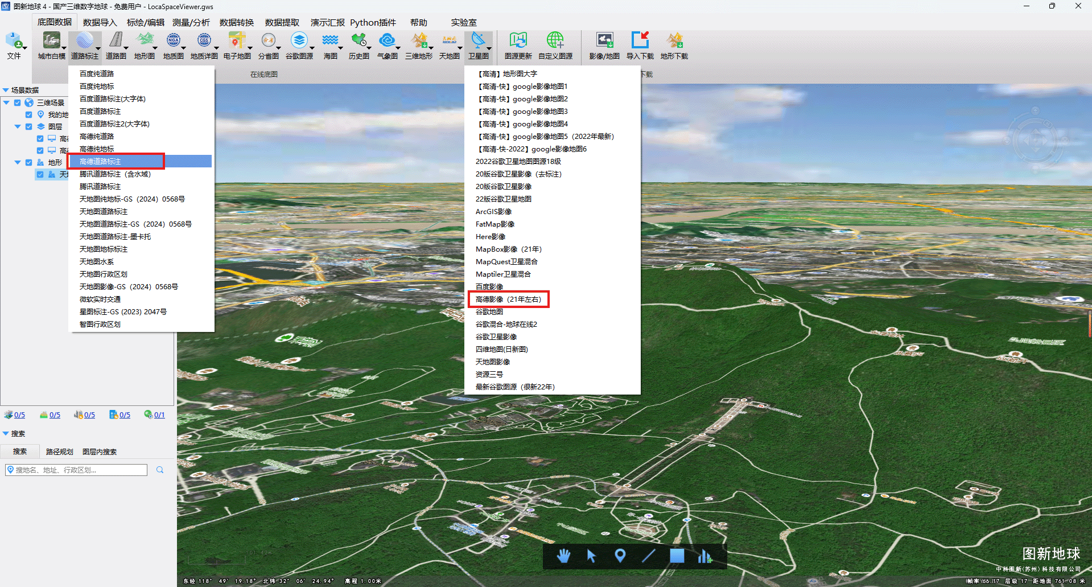1092x587 pixels.
Task: Collapse the 场景数据 panel
Action: [6, 90]
